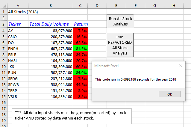Select the SPWR ticker cell

[x=18, y=84]
